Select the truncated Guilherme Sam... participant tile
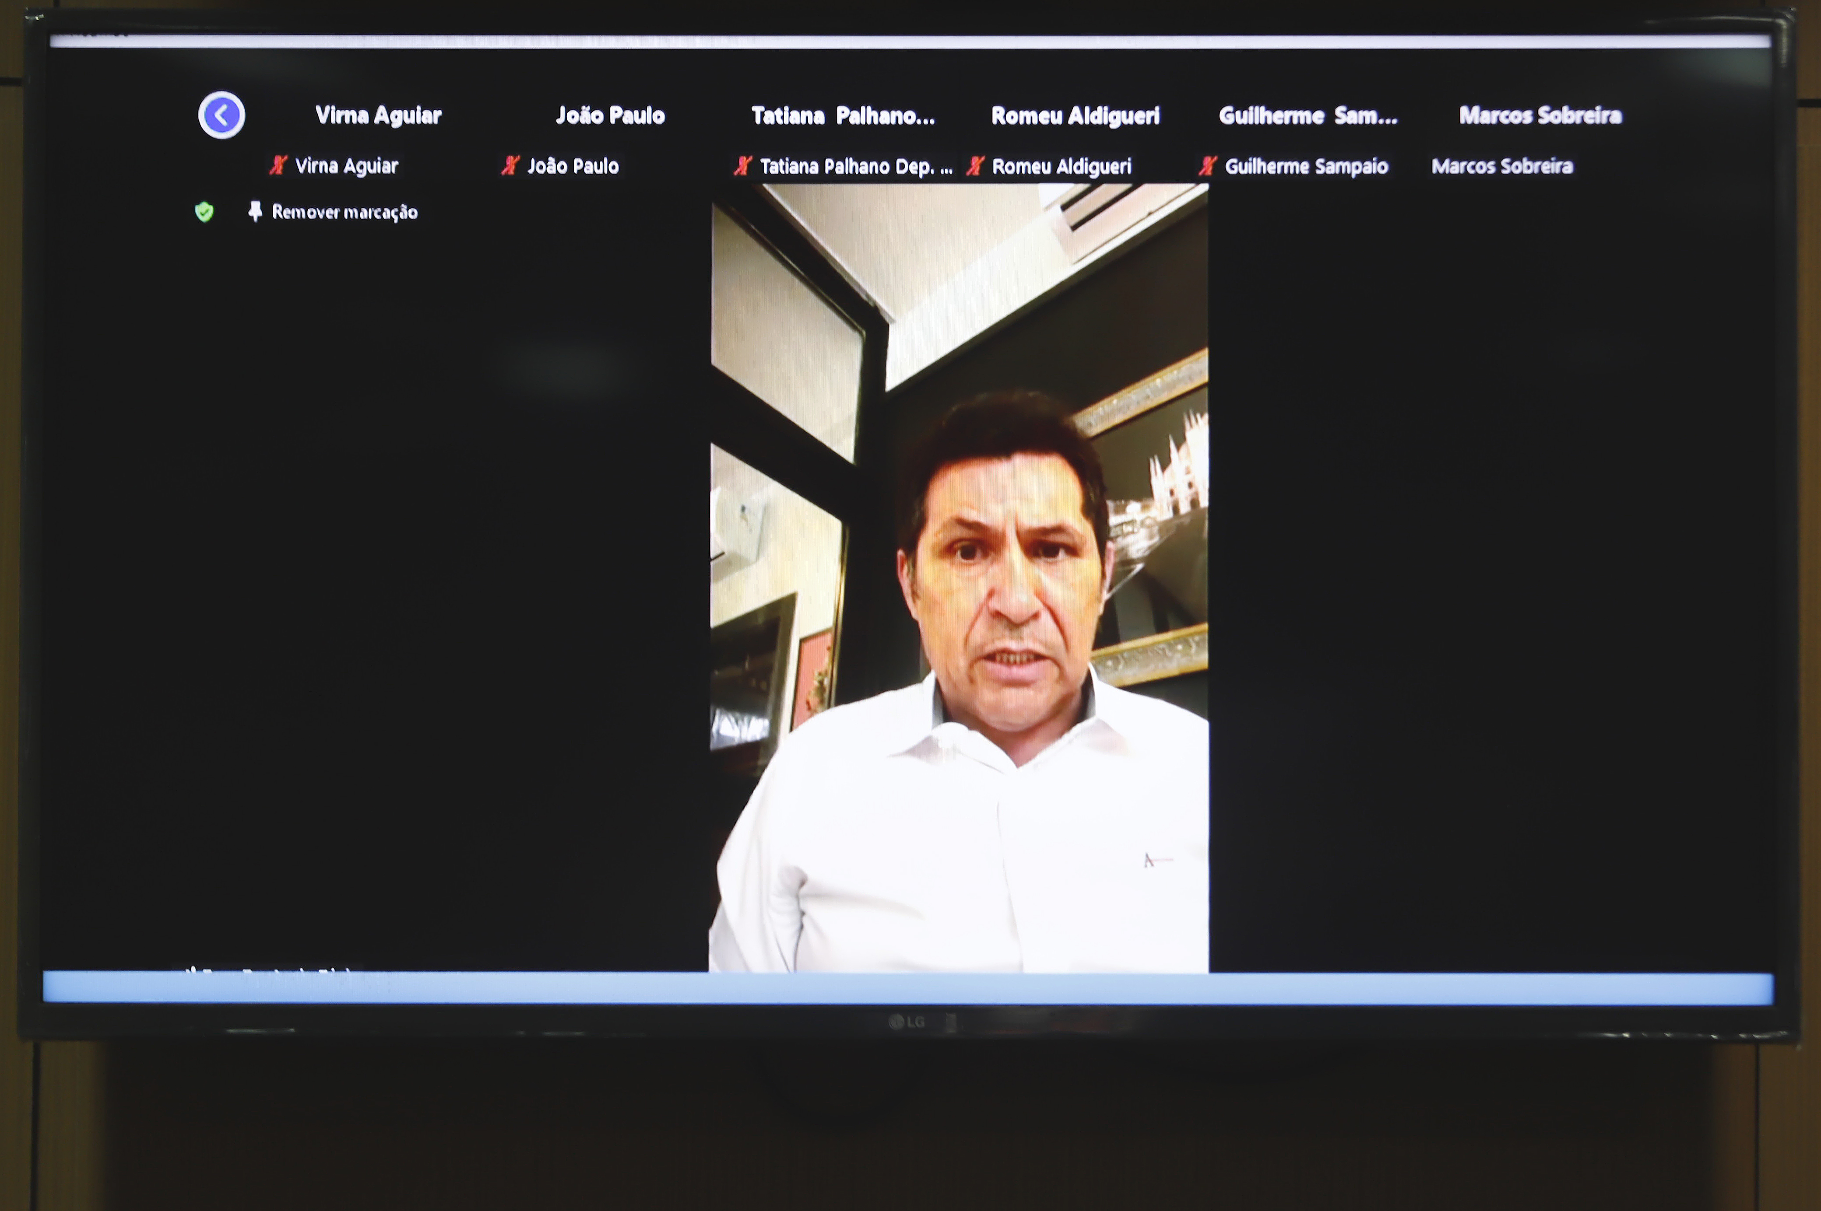1821x1211 pixels. 1308,116
